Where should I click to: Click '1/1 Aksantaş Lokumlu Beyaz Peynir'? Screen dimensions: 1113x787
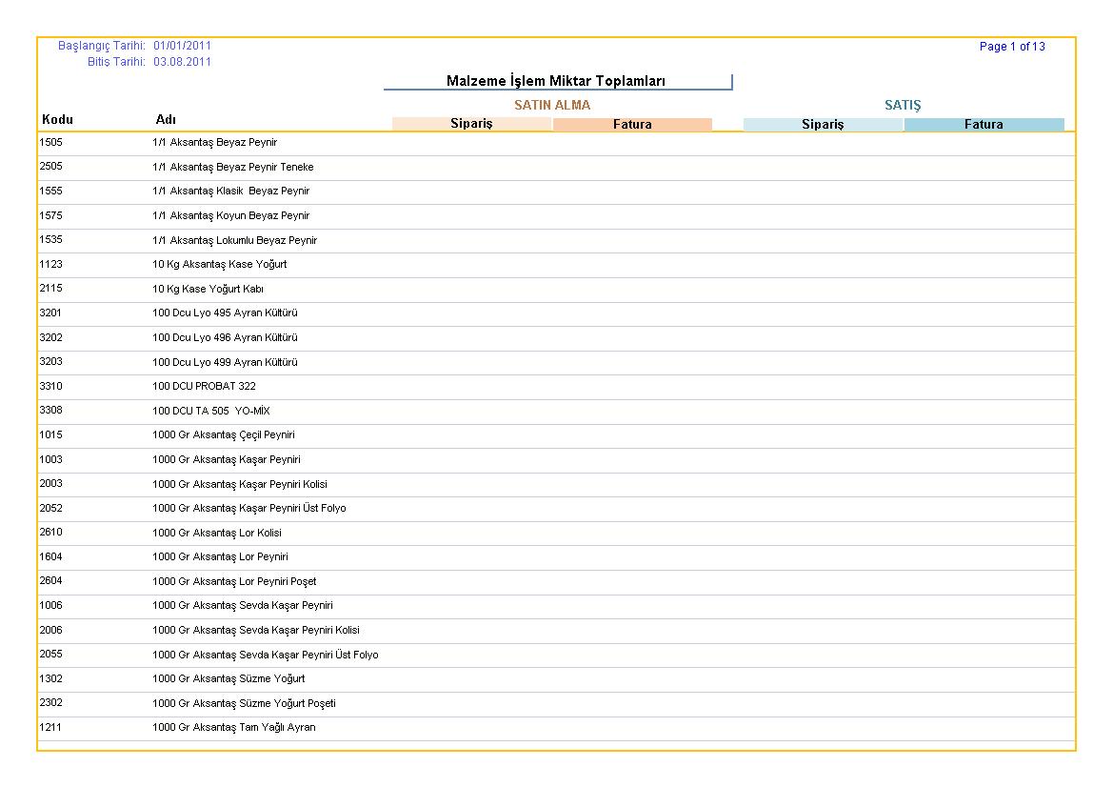(x=234, y=240)
